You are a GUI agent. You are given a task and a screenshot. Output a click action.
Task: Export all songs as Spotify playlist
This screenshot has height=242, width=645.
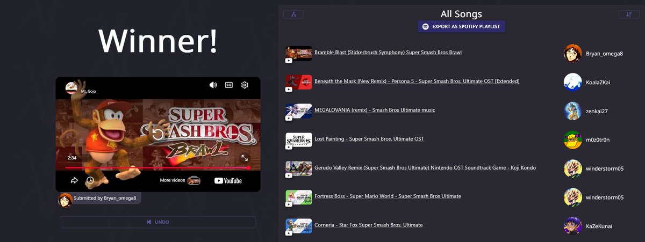click(462, 26)
